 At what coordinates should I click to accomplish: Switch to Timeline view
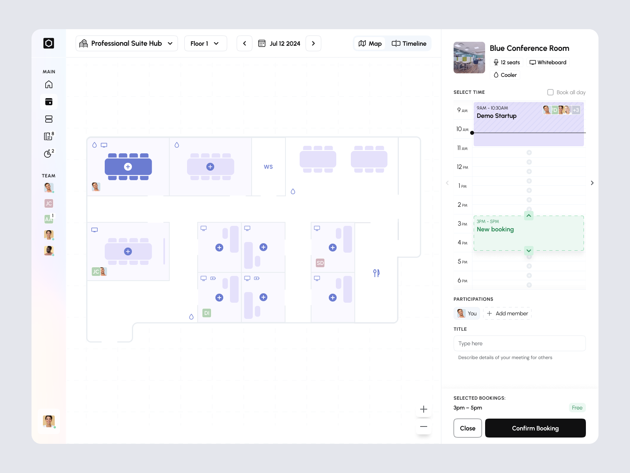click(x=409, y=43)
